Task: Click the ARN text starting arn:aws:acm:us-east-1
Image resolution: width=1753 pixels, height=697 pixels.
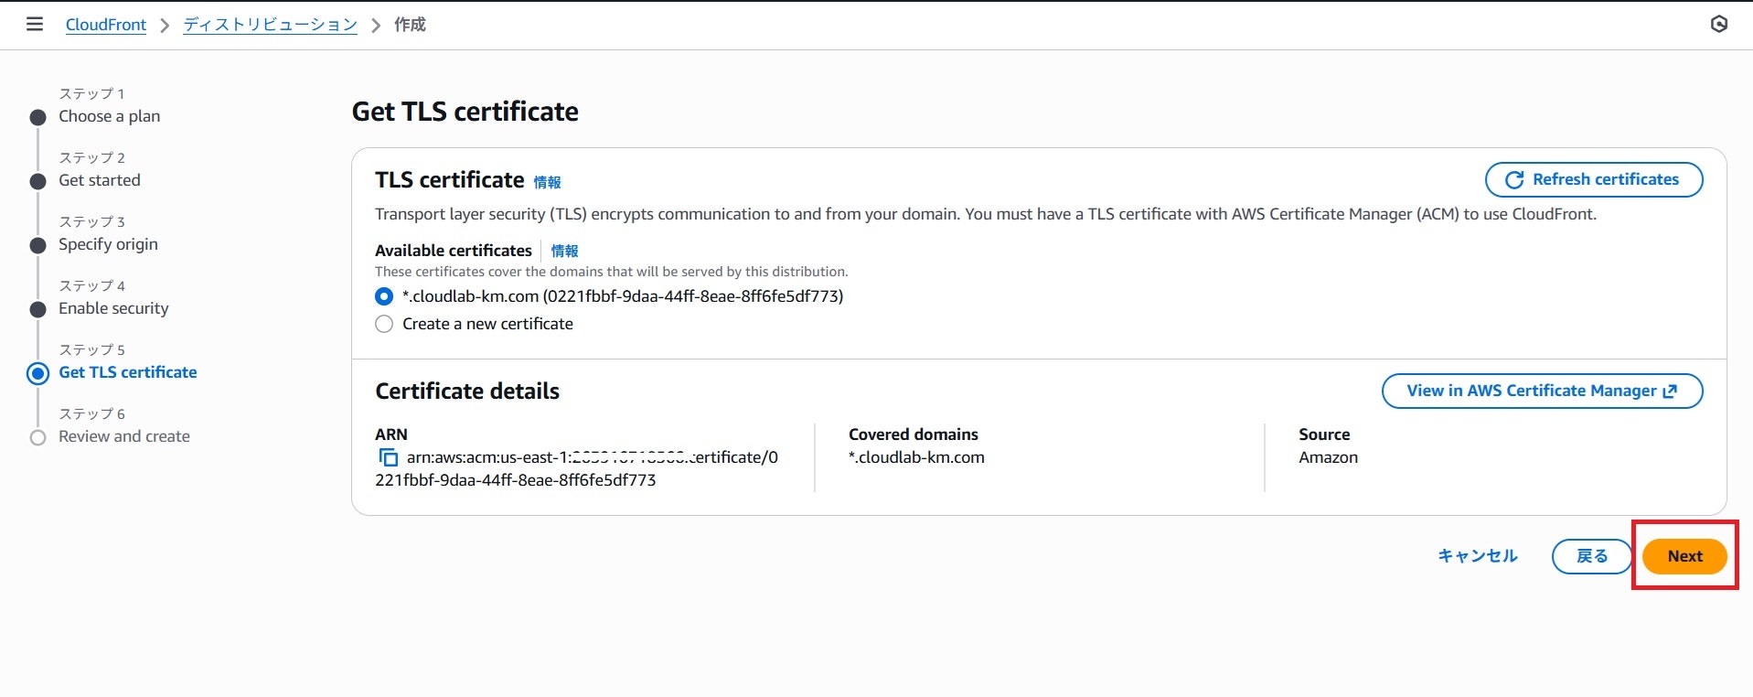Action: coord(576,468)
